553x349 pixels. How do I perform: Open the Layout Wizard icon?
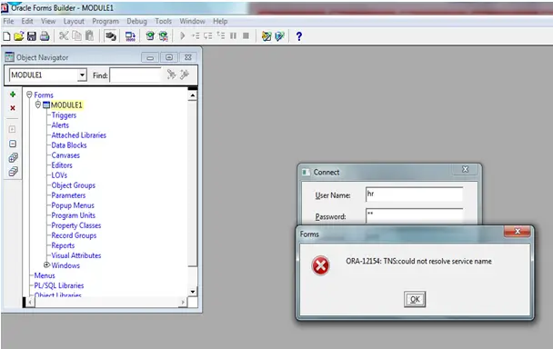(x=279, y=36)
